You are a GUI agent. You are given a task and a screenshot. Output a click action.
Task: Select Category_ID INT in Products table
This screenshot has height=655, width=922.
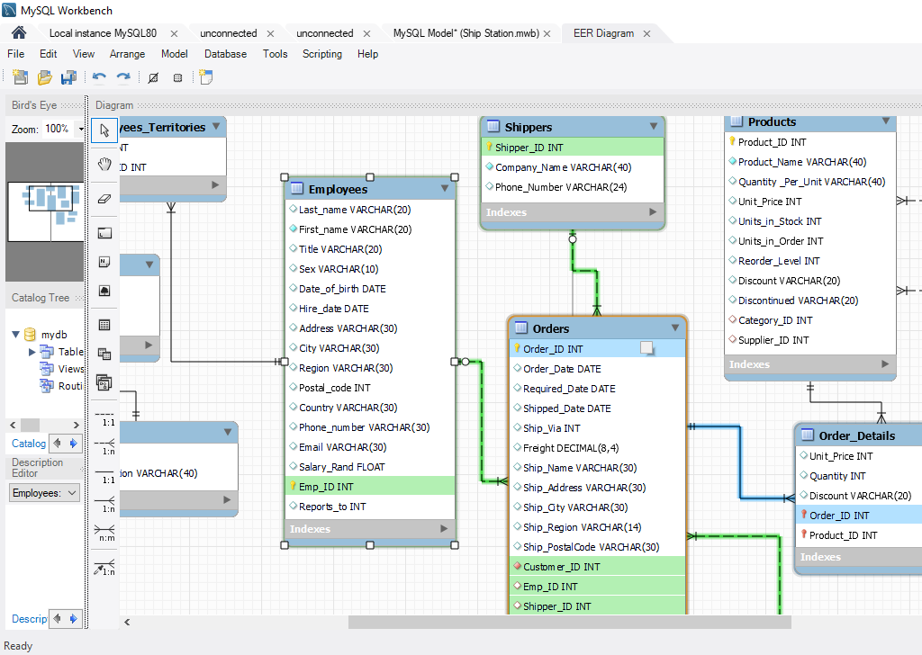pyautogui.click(x=775, y=320)
